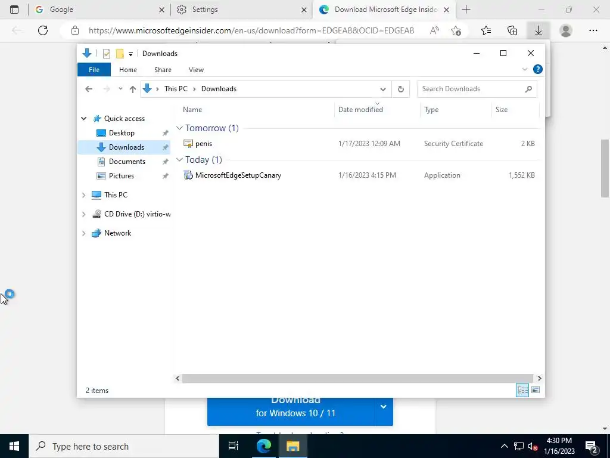The image size is (610, 458).
Task: Select Desktop in Quick access
Action: pyautogui.click(x=122, y=133)
